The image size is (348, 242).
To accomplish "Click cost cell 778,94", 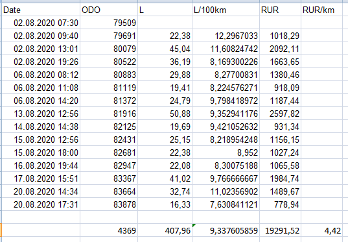I will pyautogui.click(x=280, y=204).
